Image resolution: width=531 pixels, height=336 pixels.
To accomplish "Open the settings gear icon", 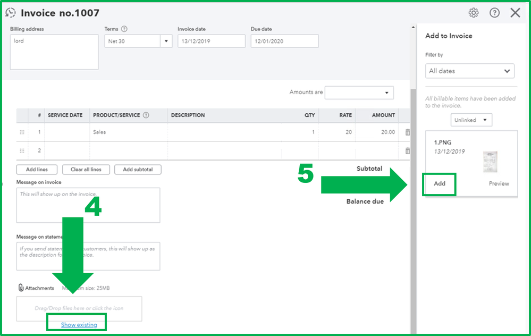I will pos(474,13).
